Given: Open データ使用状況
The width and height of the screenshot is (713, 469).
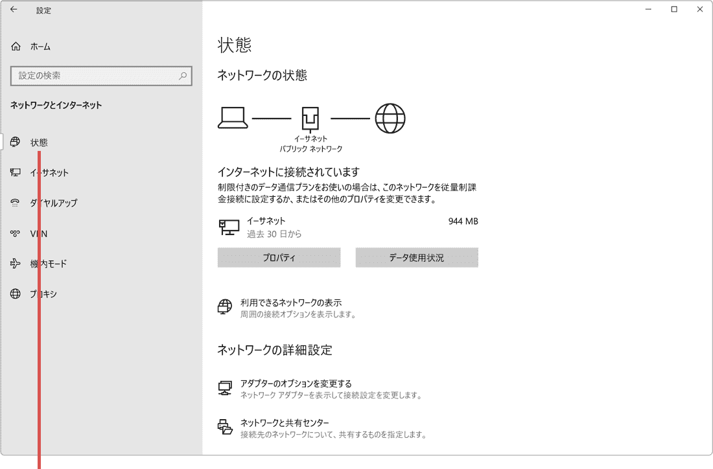Looking at the screenshot, I should pos(416,257).
